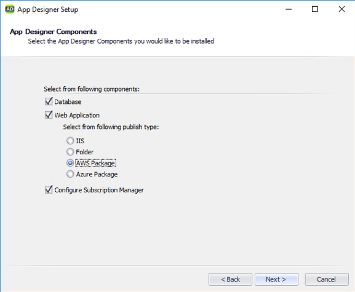Uncheck the Database component checkbox
The image size is (355, 292).
pos(49,101)
